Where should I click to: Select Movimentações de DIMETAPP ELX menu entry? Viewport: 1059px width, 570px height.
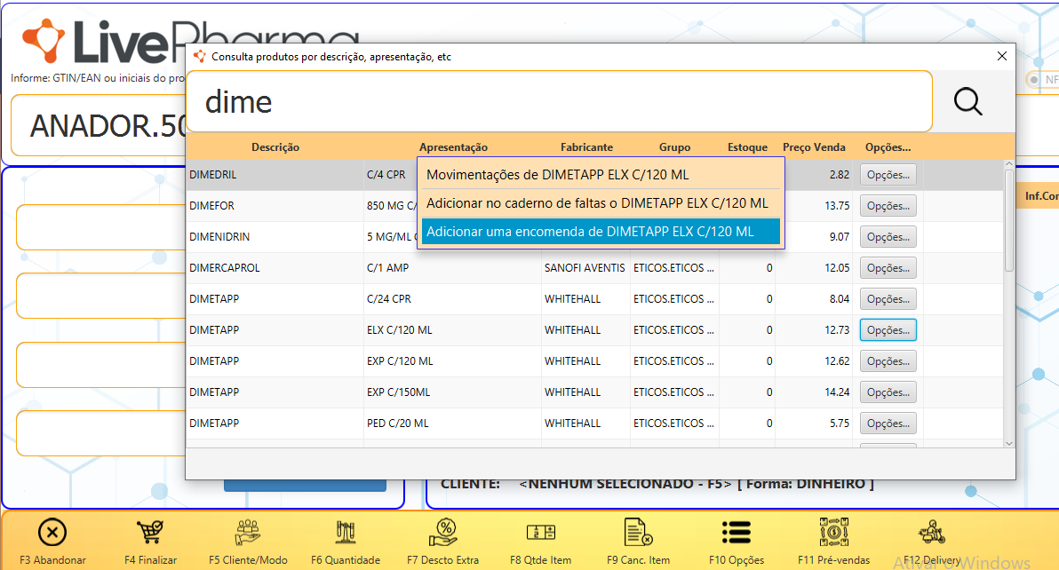tap(557, 175)
